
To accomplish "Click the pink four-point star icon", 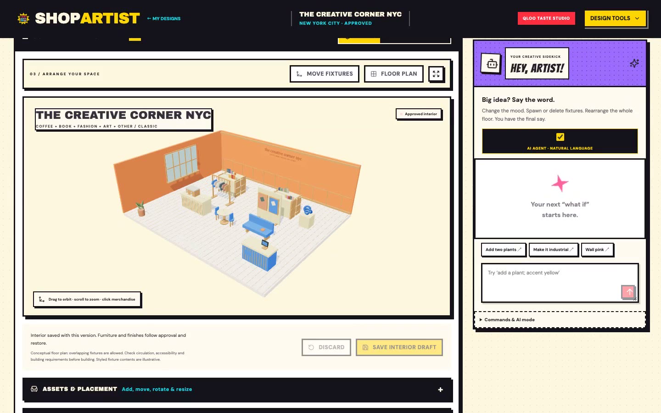I will [560, 184].
